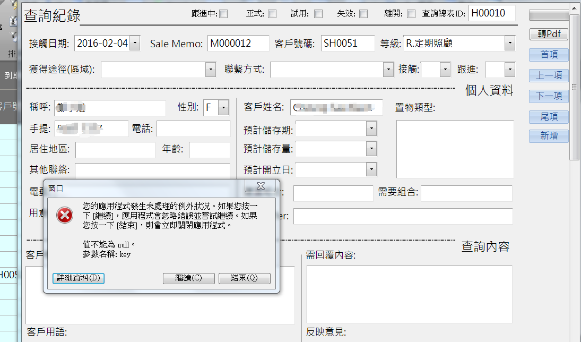Click the 上一項 button

pos(549,75)
